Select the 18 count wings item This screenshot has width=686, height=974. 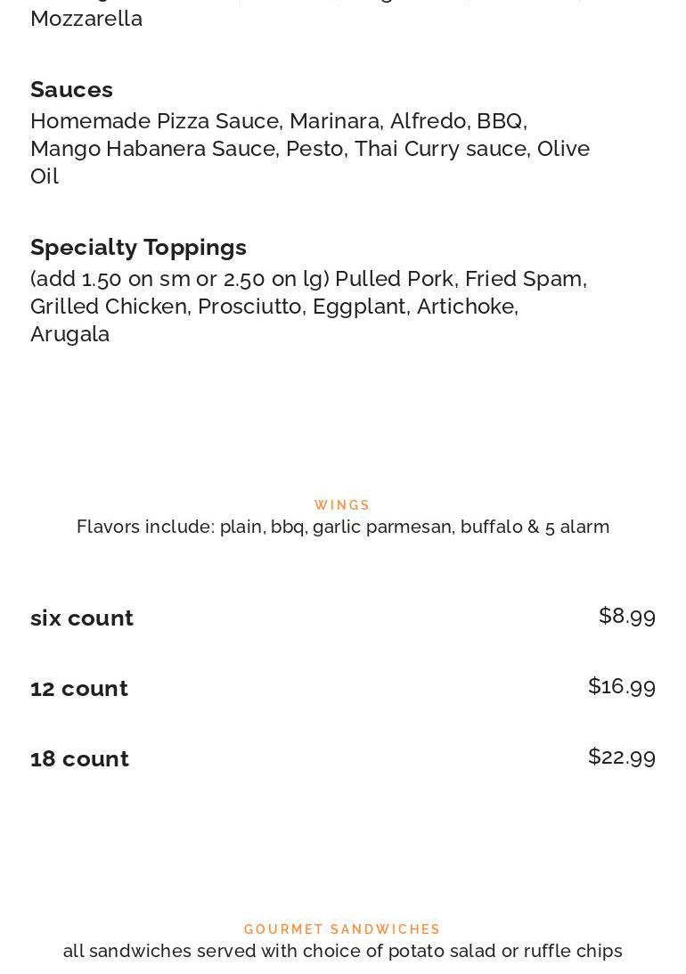point(79,758)
